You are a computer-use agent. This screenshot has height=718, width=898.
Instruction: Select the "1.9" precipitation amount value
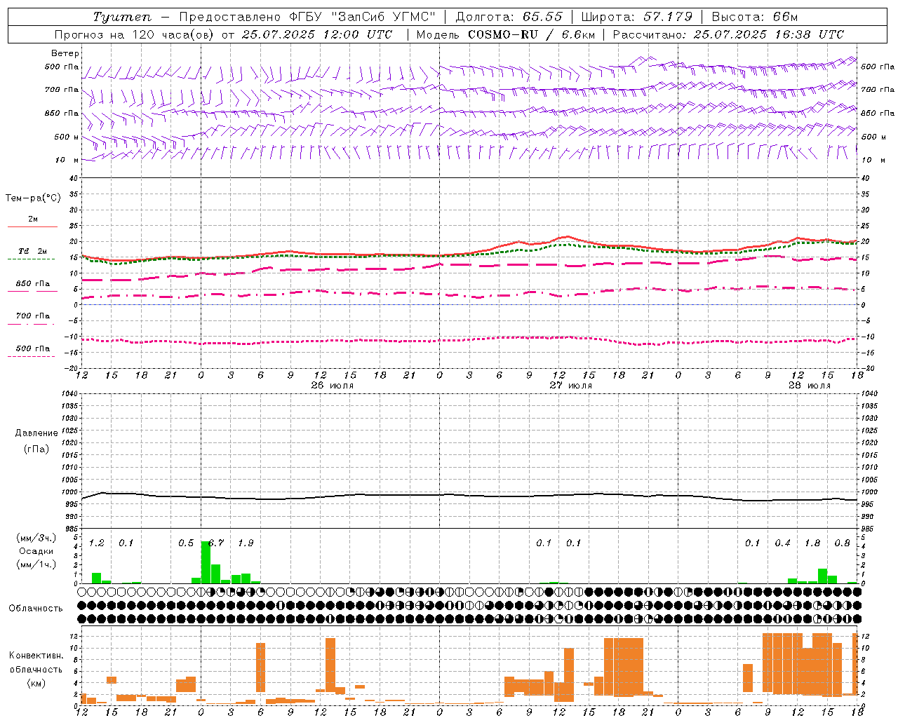click(246, 543)
